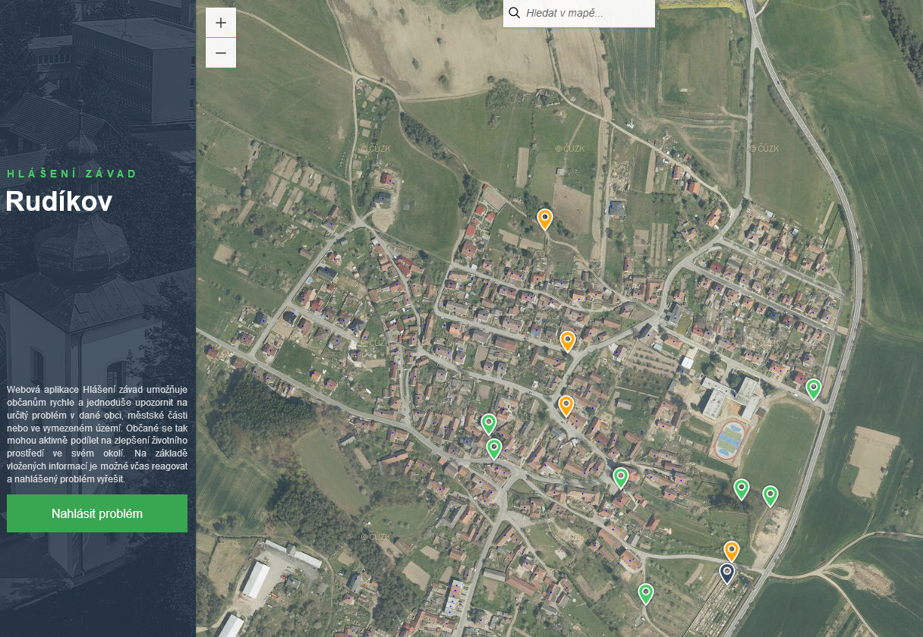Click the dark navy map marker

[x=727, y=573]
